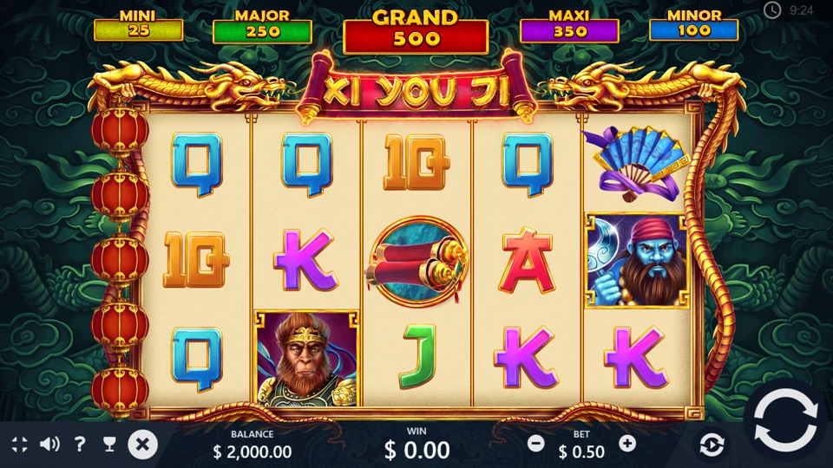The image size is (833, 468).
Task: Select the MAXI 350 jackpot box
Action: [569, 27]
